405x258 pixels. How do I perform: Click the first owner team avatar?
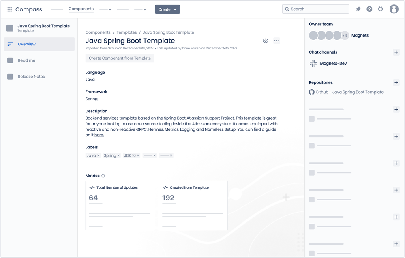point(313,35)
